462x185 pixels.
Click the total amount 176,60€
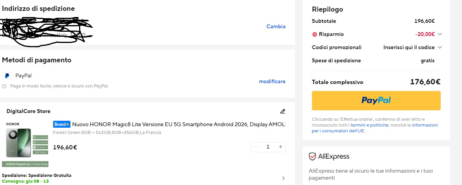pos(425,82)
